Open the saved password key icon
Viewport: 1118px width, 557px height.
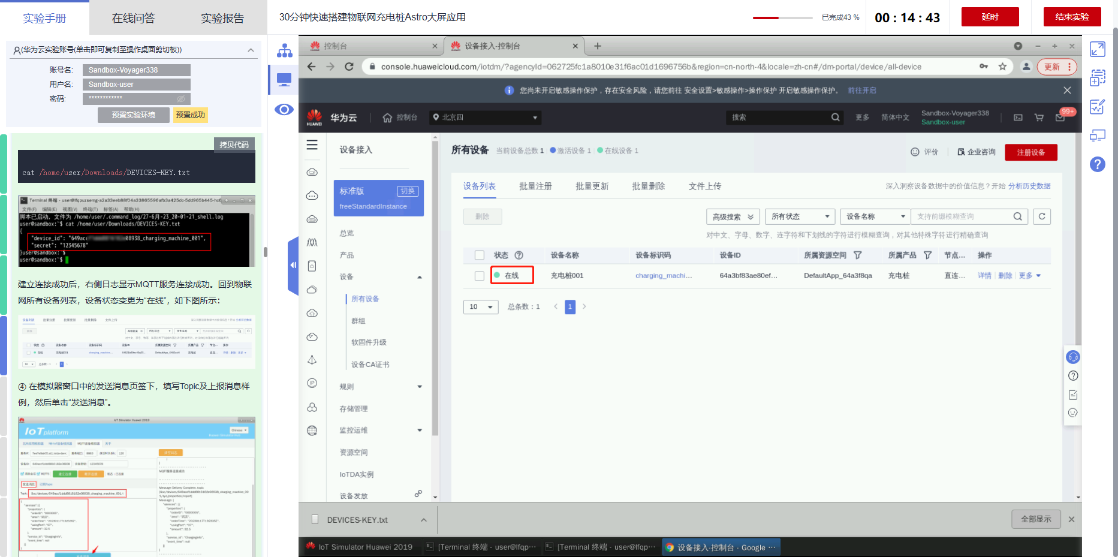click(984, 67)
